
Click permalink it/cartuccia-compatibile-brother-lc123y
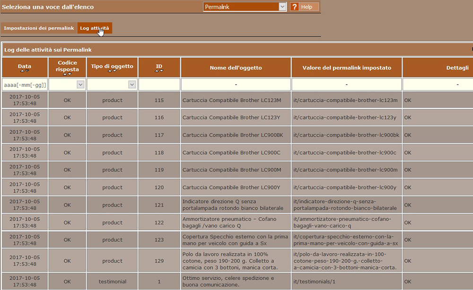(x=345, y=117)
